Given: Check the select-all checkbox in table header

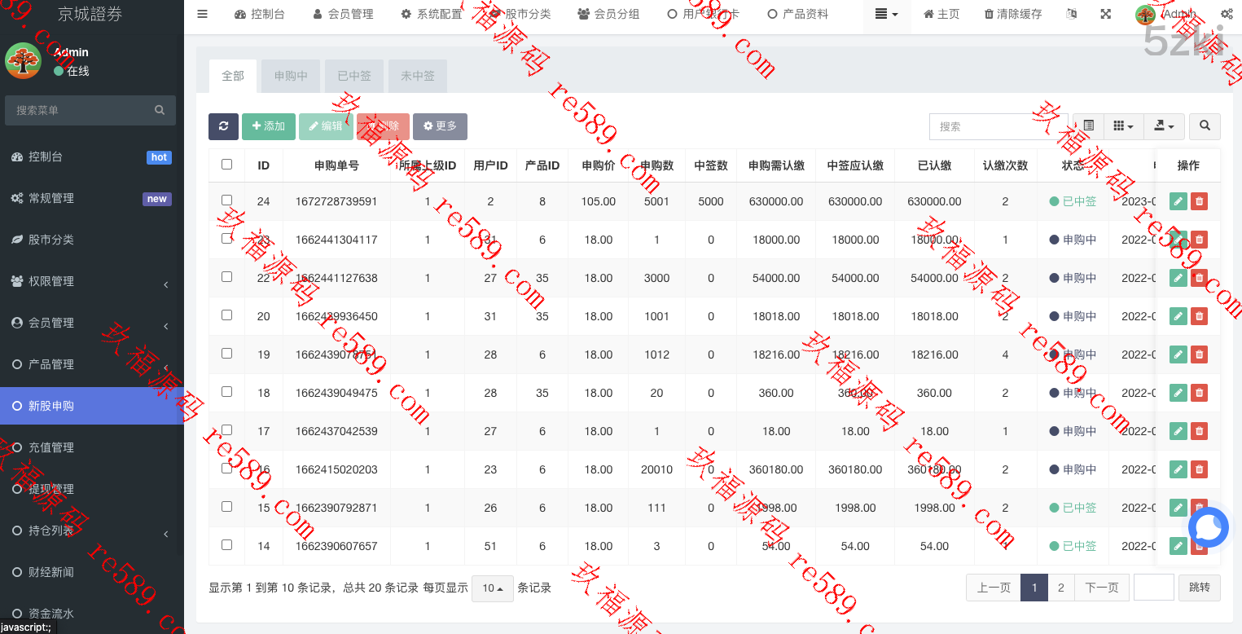Looking at the screenshot, I should pyautogui.click(x=226, y=165).
